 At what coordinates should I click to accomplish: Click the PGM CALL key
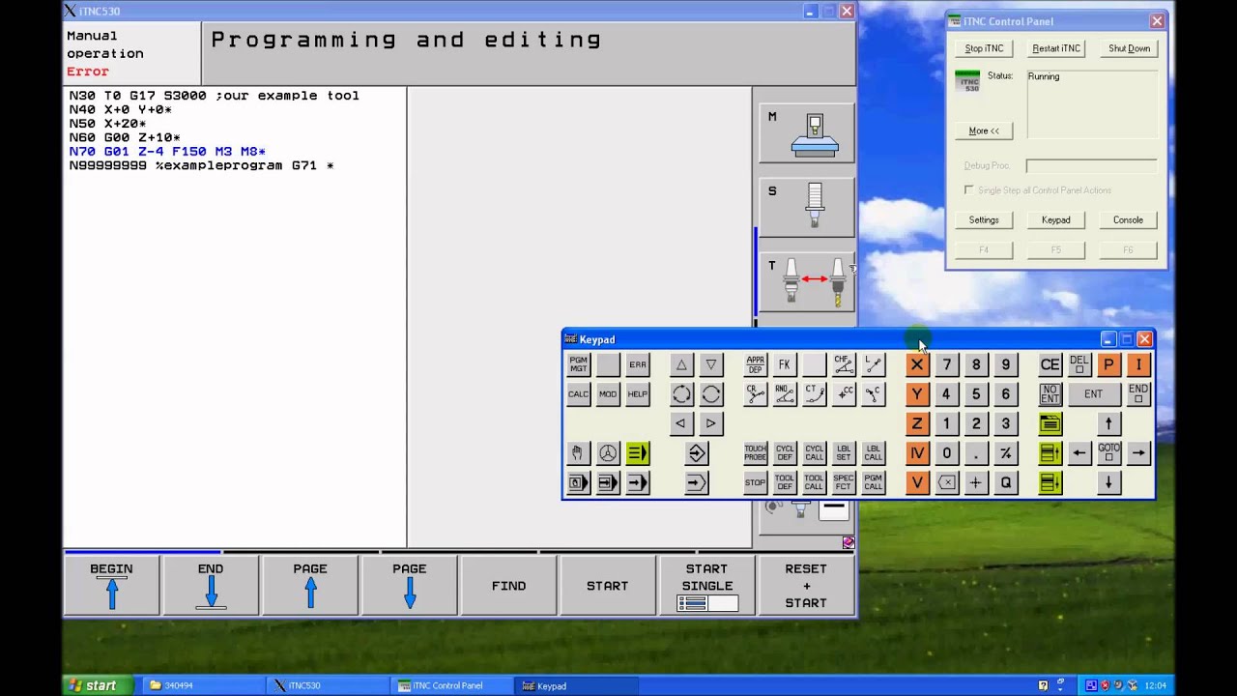(x=874, y=482)
